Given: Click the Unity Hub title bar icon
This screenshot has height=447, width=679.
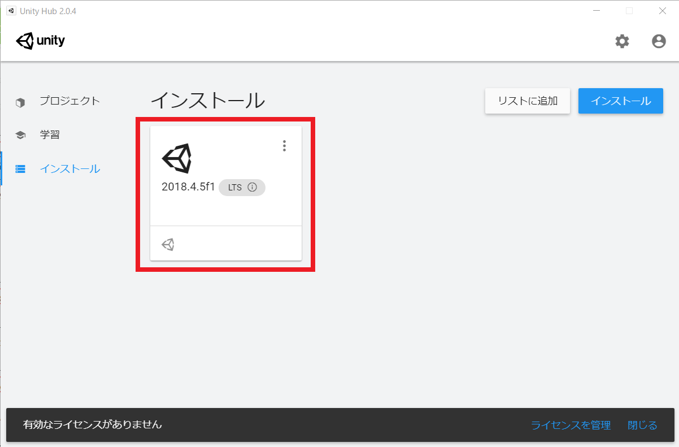Looking at the screenshot, I should click(11, 11).
